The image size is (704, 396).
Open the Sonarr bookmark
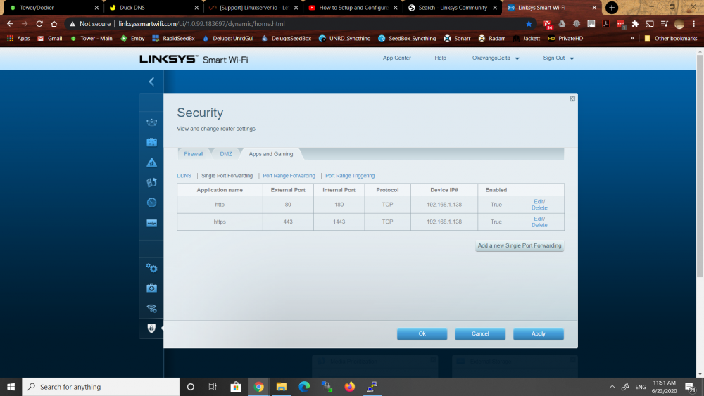(x=457, y=39)
